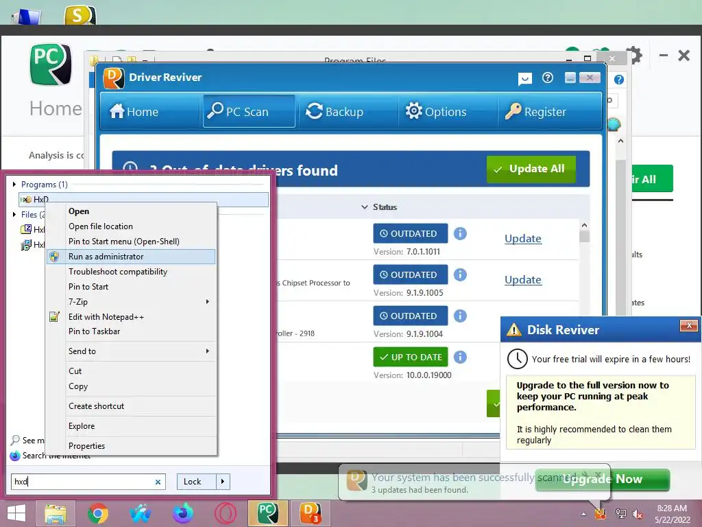
Task: Switch to the PC Scan tab
Action: tap(249, 111)
